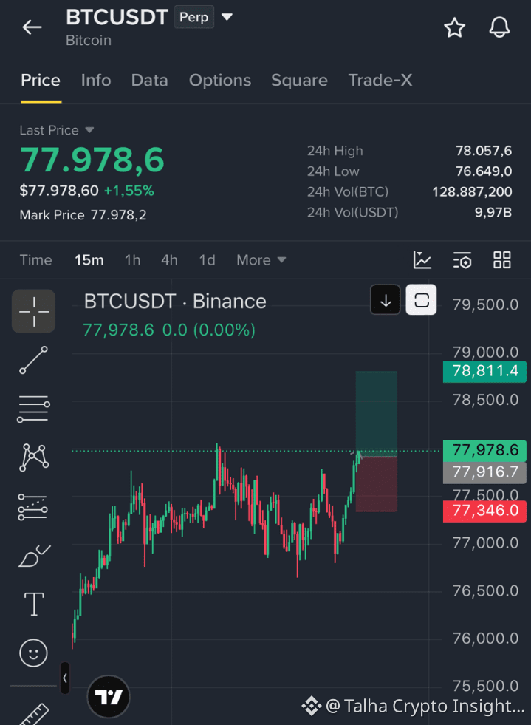Select the 4h timeframe

169,260
